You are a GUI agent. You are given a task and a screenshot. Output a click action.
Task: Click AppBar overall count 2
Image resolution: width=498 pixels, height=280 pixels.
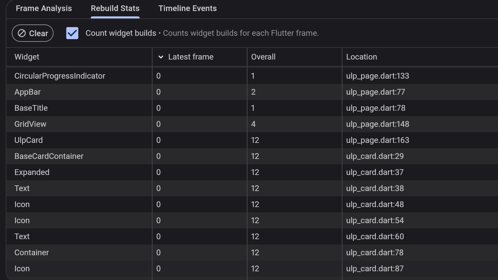[254, 92]
